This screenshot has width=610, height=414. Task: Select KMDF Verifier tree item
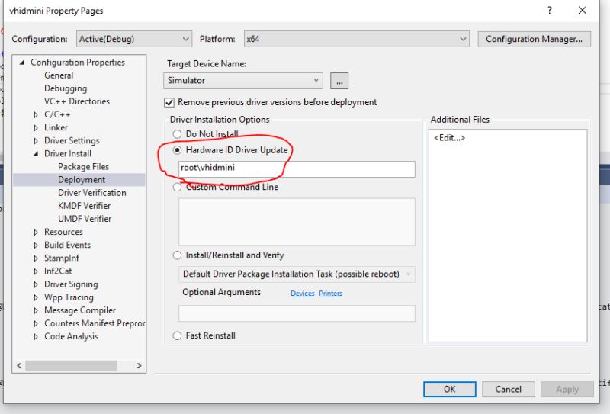84,206
